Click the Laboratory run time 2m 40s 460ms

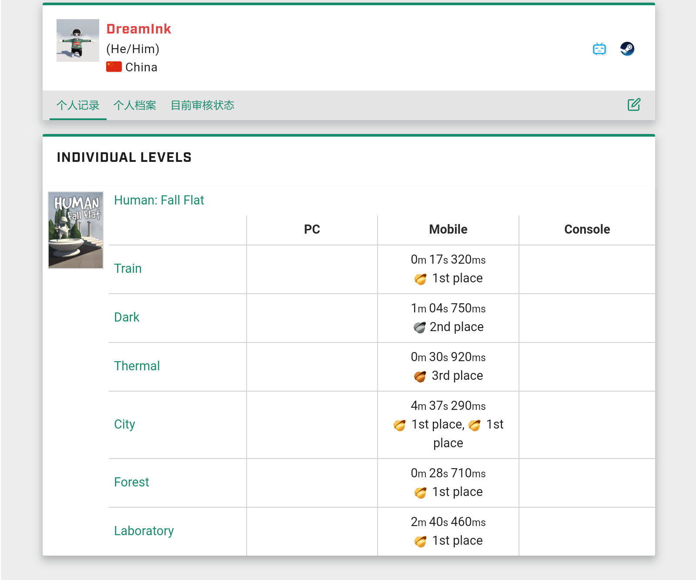(x=448, y=522)
